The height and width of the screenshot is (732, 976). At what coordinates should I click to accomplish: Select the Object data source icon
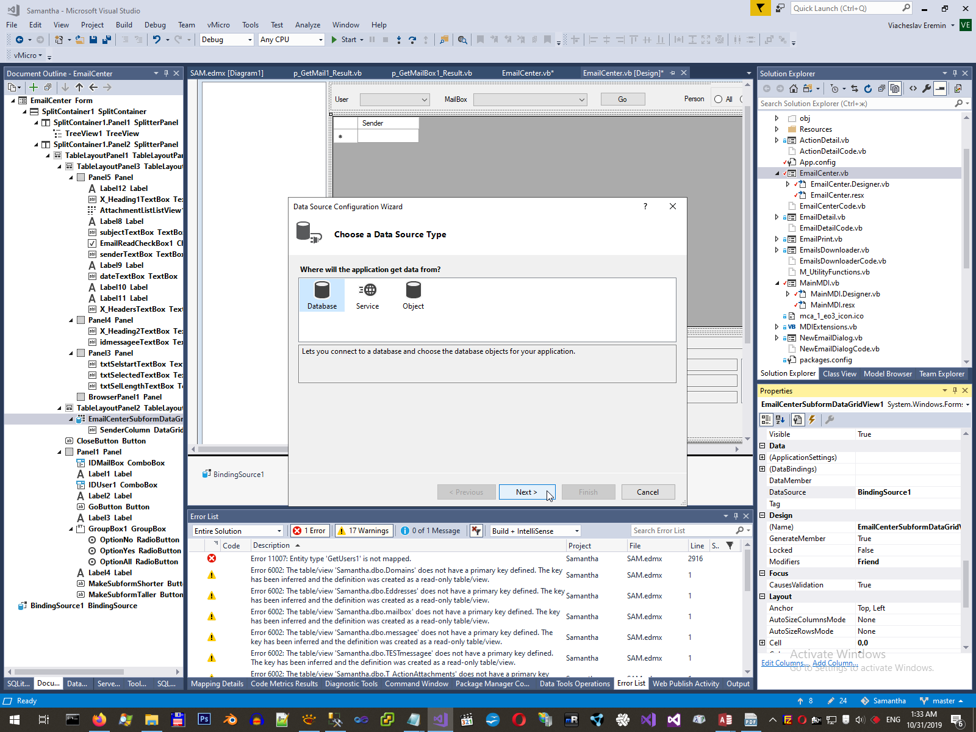coord(413,295)
